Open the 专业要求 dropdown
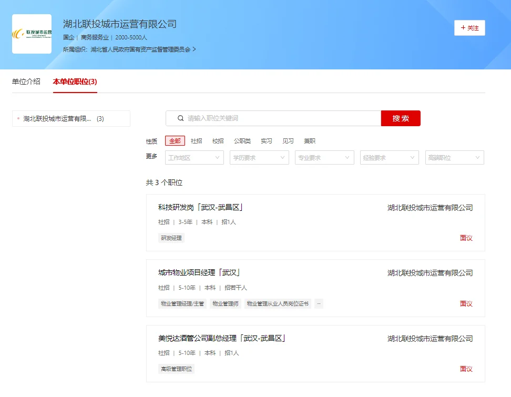511x397 pixels. coord(324,157)
